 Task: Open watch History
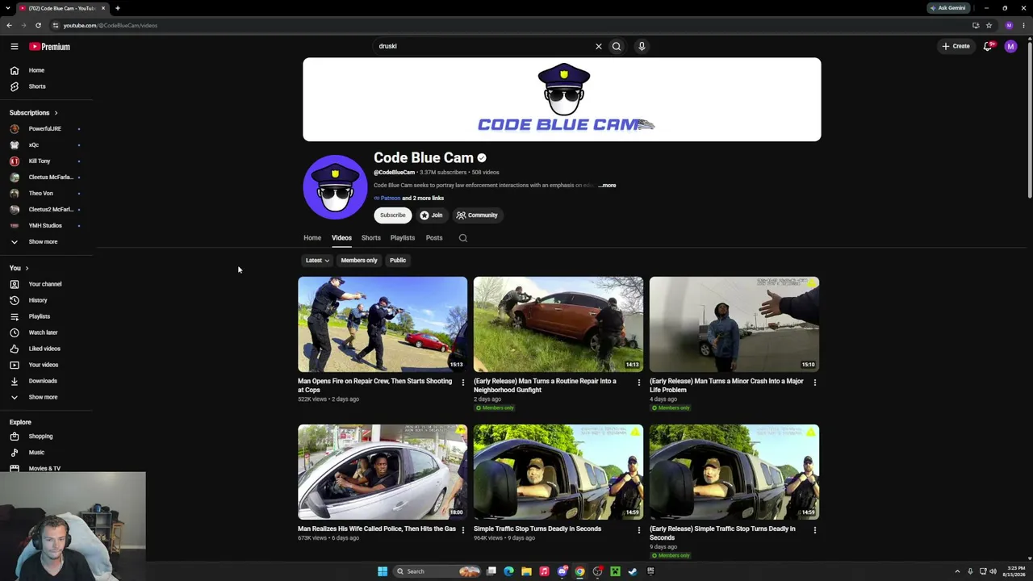(x=37, y=300)
